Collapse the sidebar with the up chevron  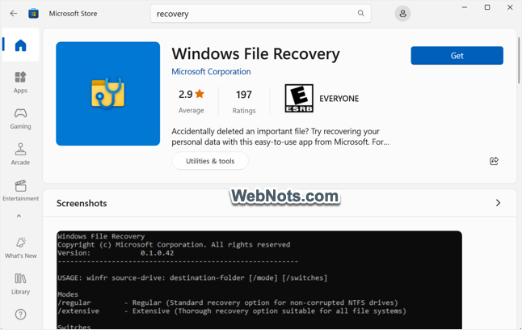point(19,216)
